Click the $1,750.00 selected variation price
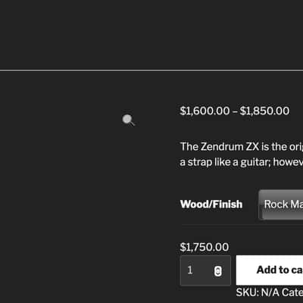303x303 pixels. (x=205, y=247)
